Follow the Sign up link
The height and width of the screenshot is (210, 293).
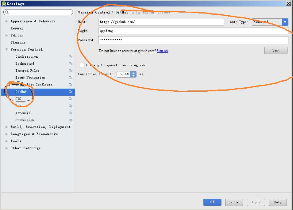(x=162, y=51)
